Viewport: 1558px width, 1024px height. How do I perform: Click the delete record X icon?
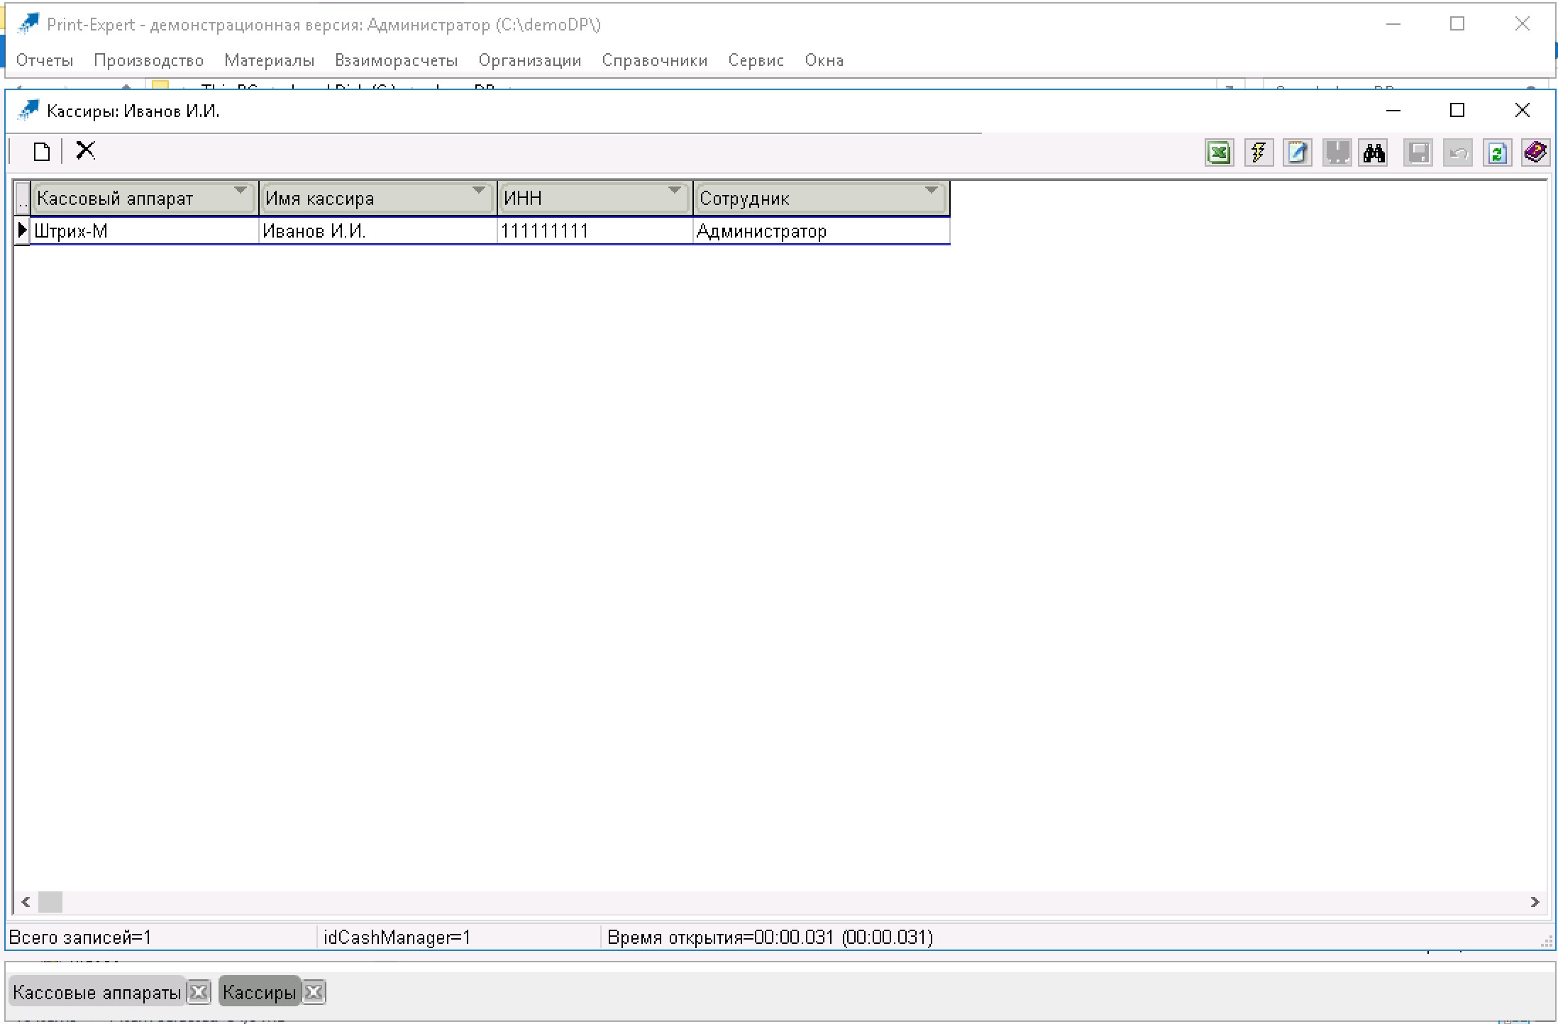coord(86,150)
